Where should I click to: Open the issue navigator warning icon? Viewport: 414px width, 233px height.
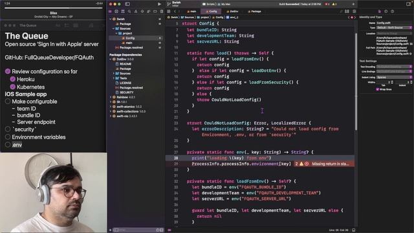[x=136, y=12]
